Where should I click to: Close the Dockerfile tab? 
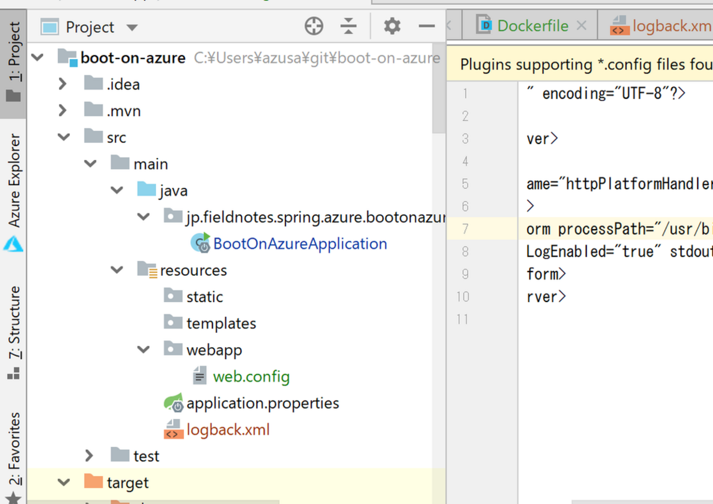tap(582, 26)
